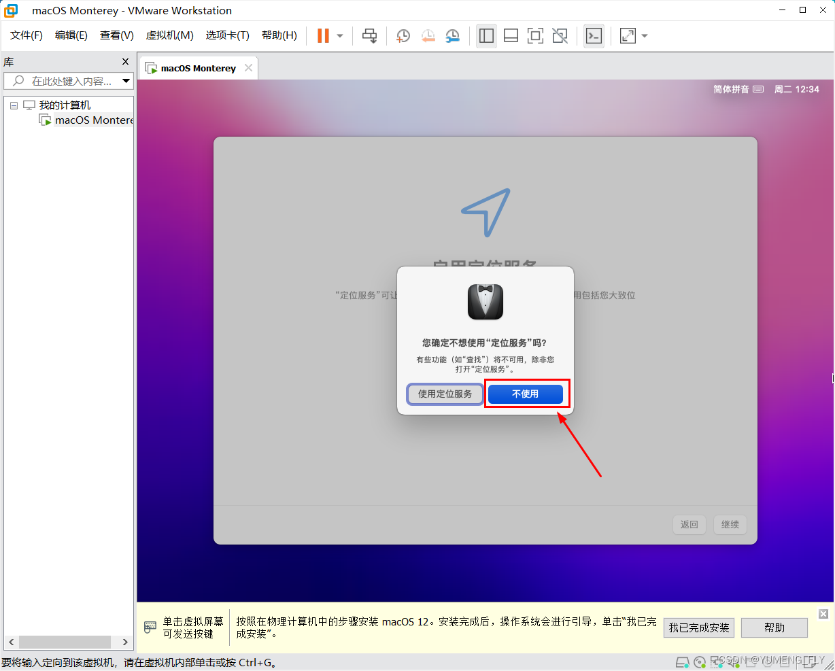The width and height of the screenshot is (835, 671).
Task: Open the 帮助(H) menu
Action: [x=279, y=35]
